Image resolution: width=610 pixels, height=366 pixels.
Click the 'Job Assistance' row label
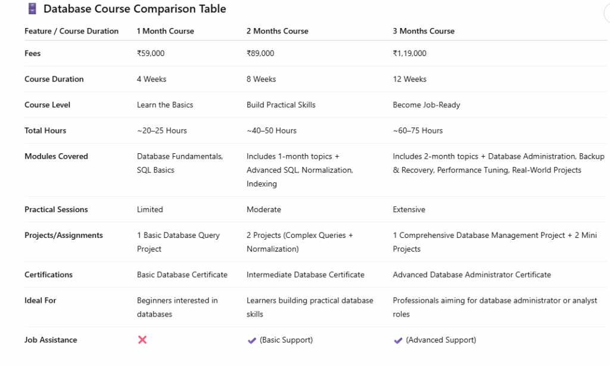tap(51, 340)
